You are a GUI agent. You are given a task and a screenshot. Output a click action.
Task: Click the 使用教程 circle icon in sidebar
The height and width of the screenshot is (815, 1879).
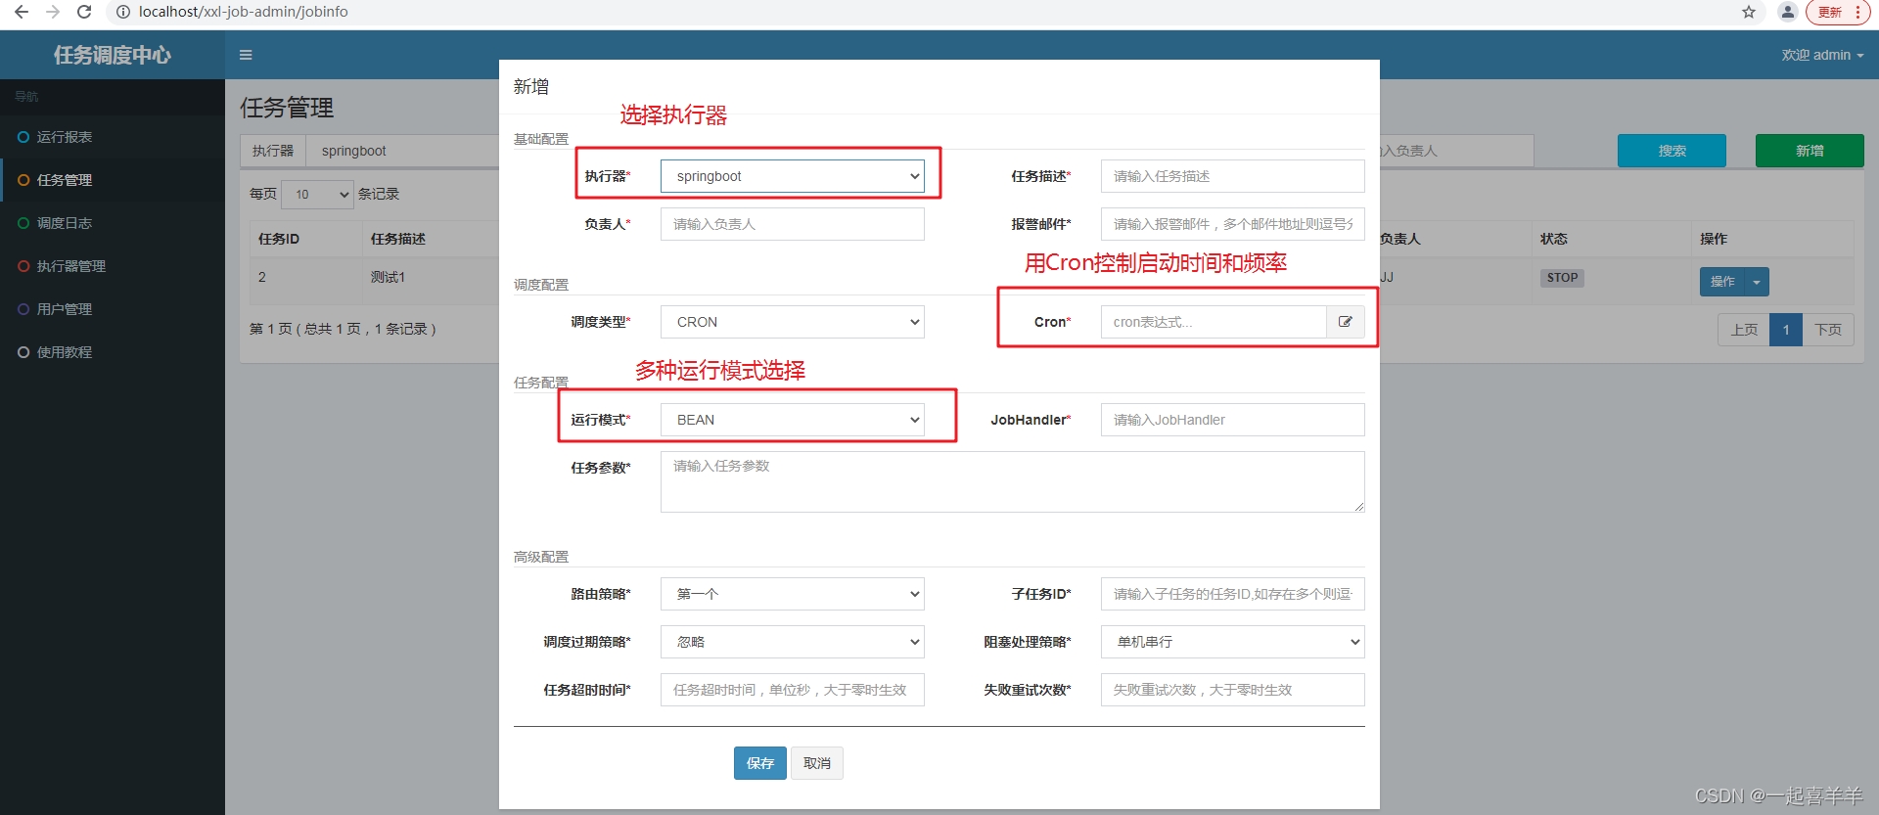point(23,352)
